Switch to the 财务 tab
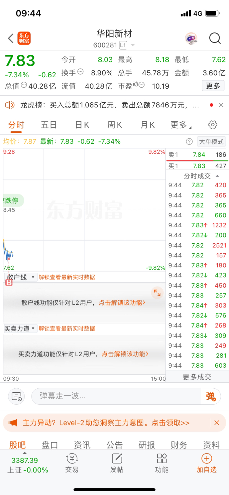The width and height of the screenshot is (229, 495). coord(179,445)
